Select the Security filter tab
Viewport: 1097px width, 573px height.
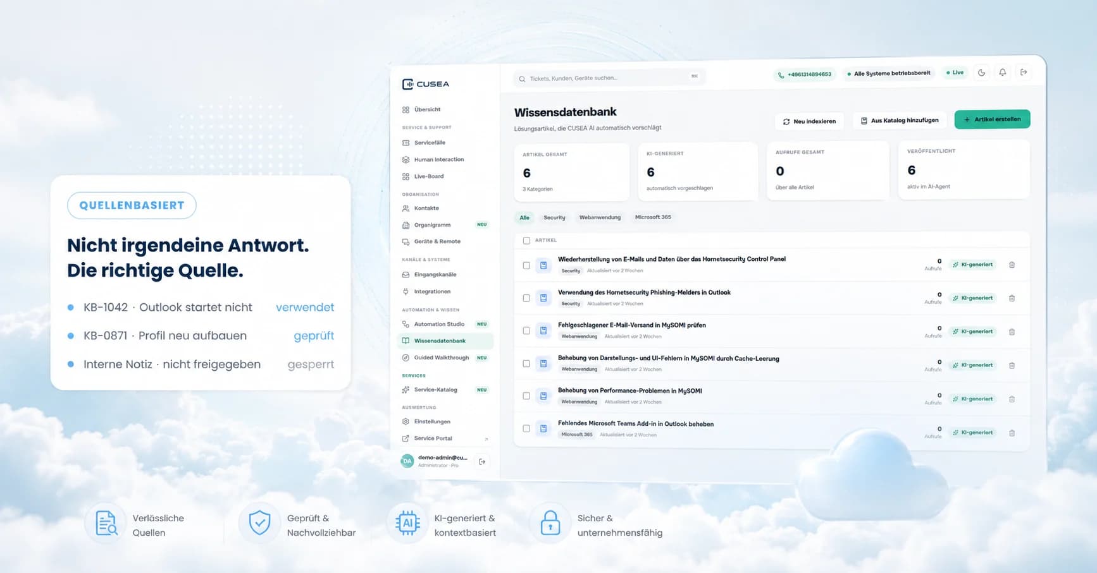click(x=554, y=218)
